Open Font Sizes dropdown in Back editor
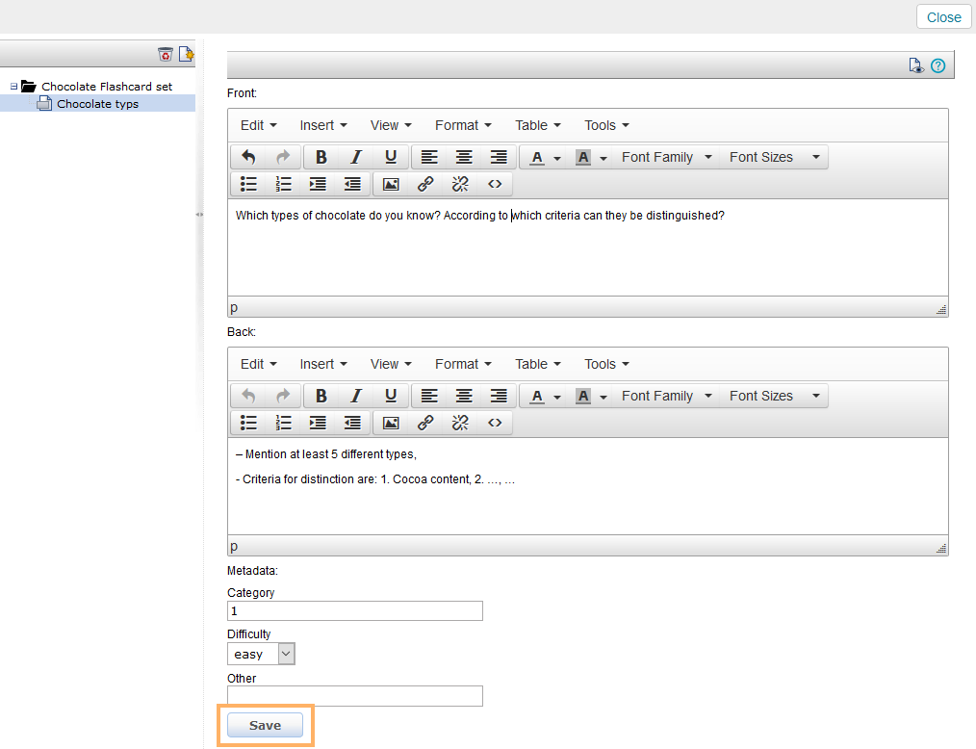Viewport: 976px width, 749px height. (774, 396)
